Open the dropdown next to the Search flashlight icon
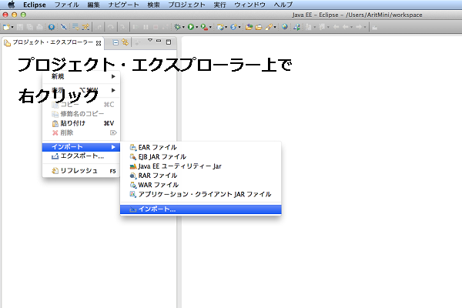 point(275,28)
